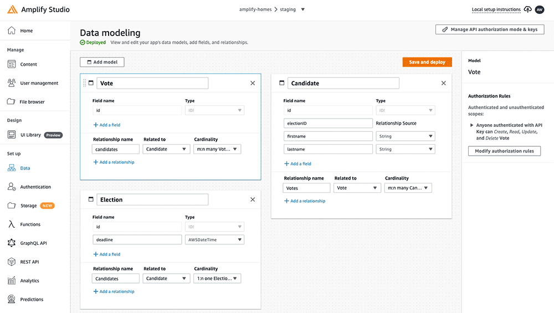Click the drag handle on Vote model
Screen dimensions: 554x313
click(85, 83)
